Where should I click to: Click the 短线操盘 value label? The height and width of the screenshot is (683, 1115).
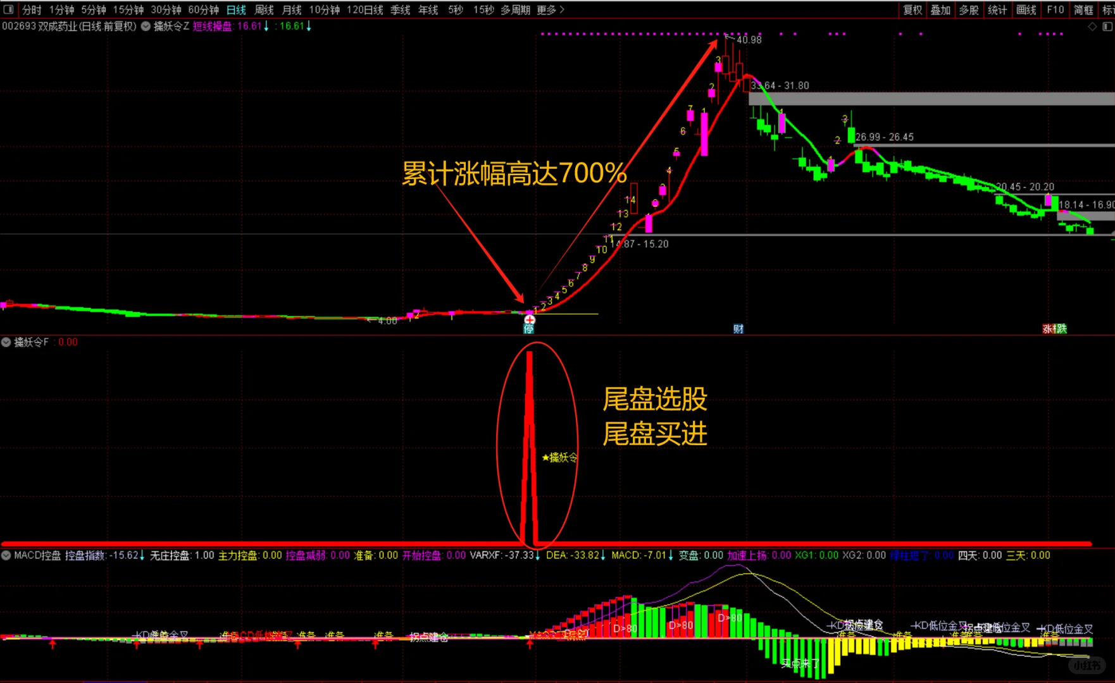point(230,26)
